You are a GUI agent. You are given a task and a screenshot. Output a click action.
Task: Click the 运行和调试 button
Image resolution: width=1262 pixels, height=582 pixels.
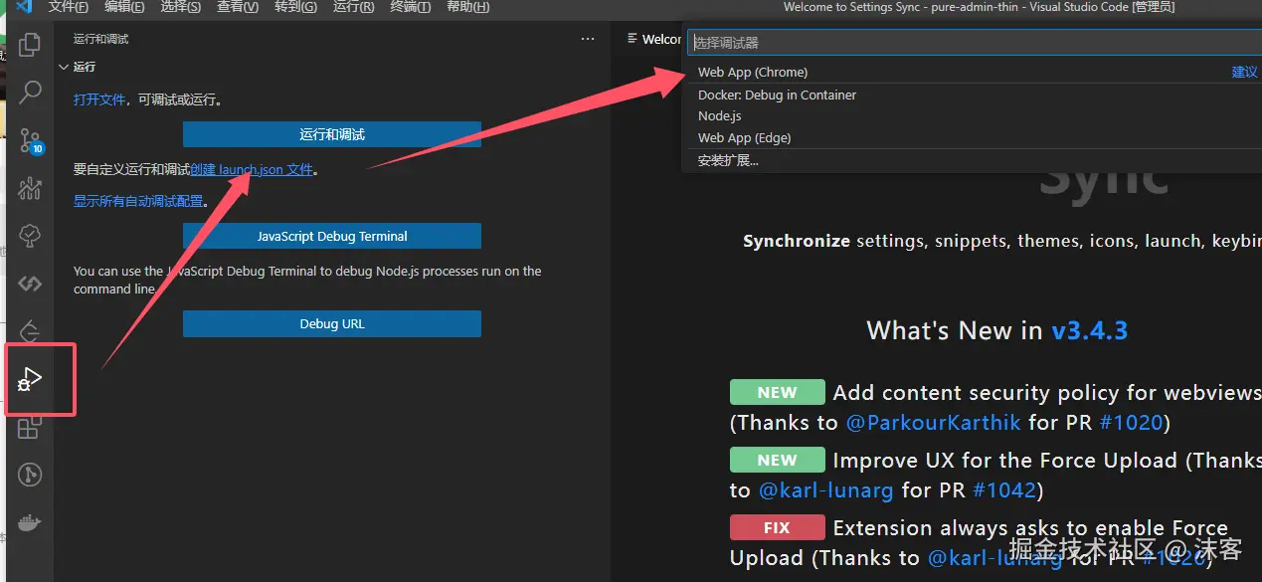[x=332, y=134]
